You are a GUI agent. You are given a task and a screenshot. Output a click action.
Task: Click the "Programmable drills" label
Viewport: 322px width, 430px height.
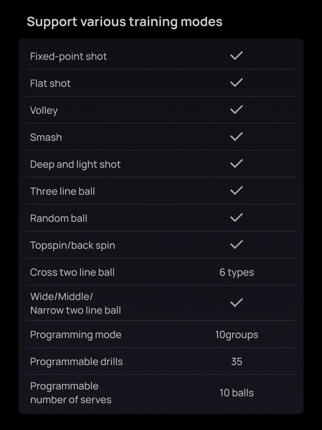point(76,361)
